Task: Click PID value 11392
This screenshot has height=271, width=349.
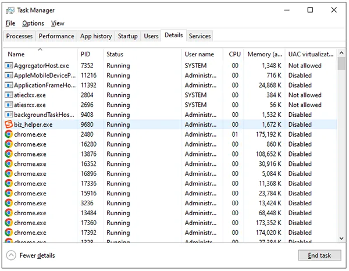Action: 88,85
